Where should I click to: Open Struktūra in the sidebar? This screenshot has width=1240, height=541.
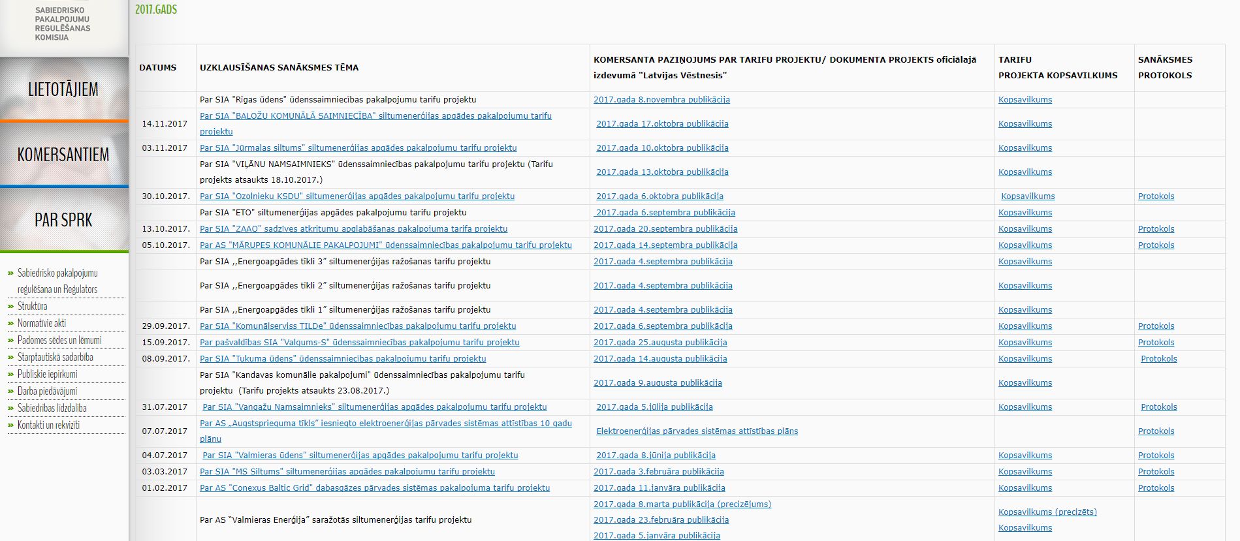tap(32, 306)
